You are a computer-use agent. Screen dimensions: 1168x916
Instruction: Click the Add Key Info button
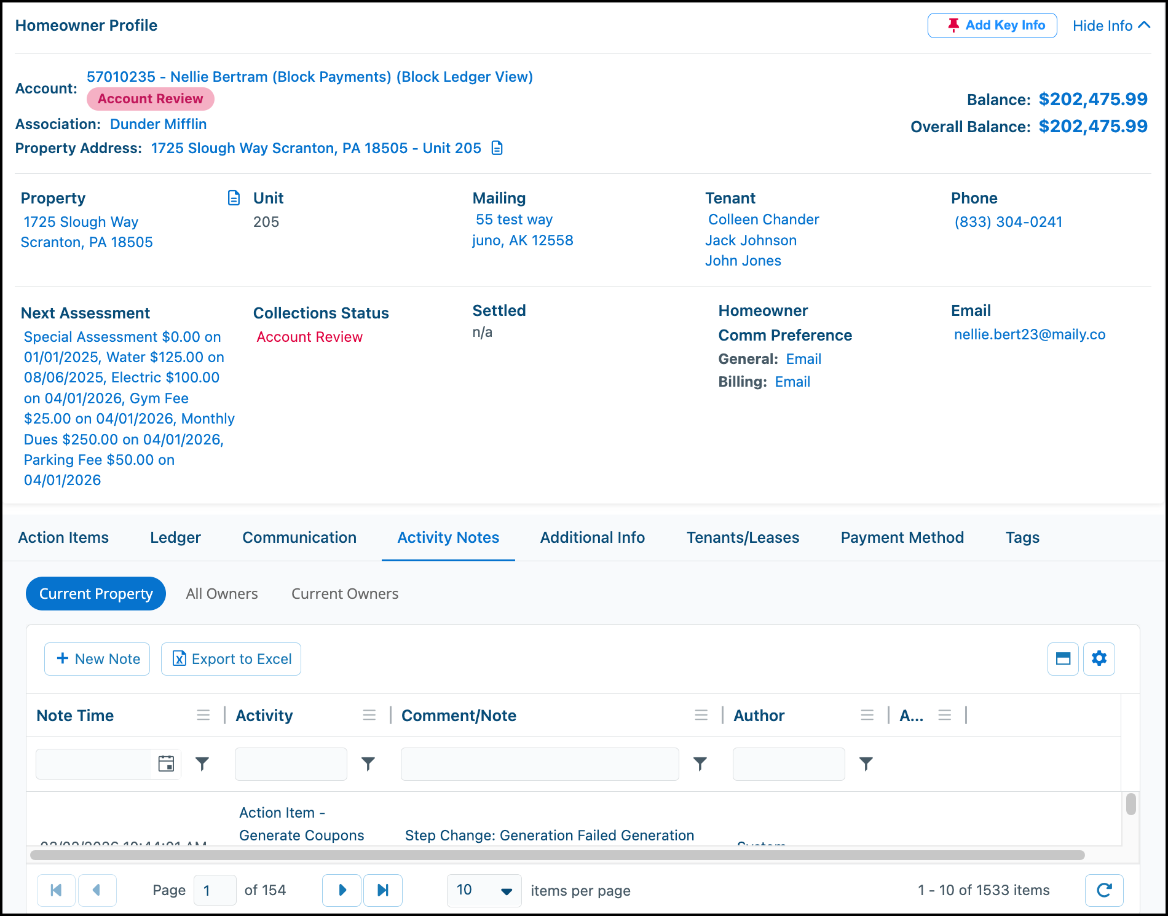[992, 25]
